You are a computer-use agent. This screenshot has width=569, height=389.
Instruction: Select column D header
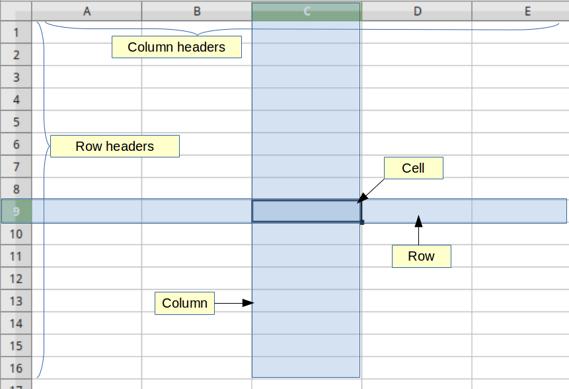[417, 11]
